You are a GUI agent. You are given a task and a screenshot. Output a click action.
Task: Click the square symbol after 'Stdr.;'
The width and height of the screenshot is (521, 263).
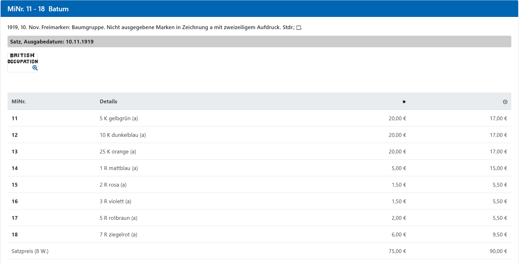tap(298, 28)
